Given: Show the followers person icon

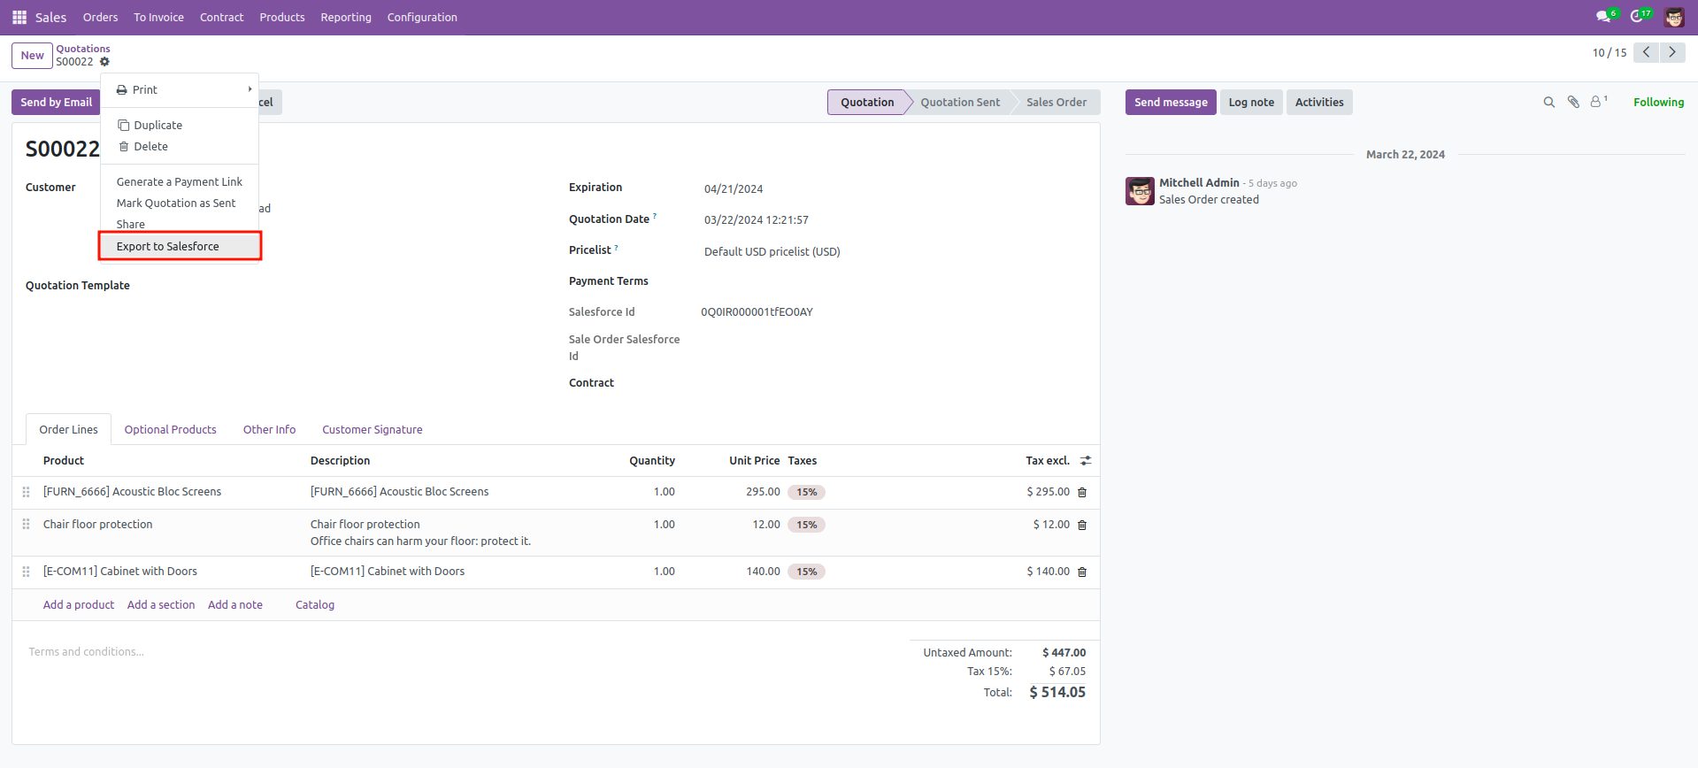Looking at the screenshot, I should click(1596, 103).
